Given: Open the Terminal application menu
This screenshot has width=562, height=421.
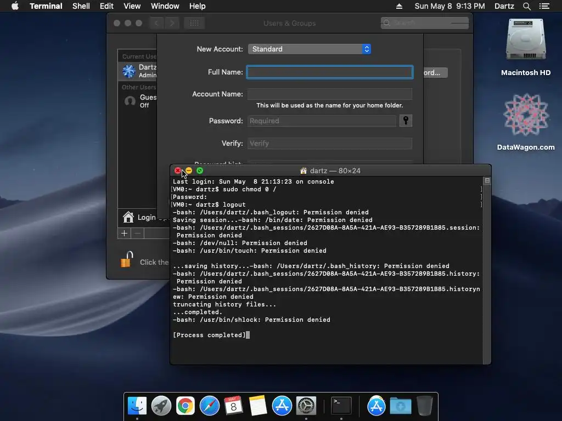Looking at the screenshot, I should 46,6.
